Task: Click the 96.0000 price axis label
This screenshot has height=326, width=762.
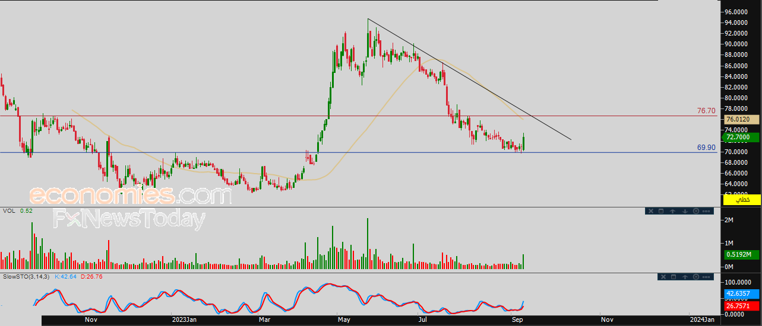Action: pos(735,12)
